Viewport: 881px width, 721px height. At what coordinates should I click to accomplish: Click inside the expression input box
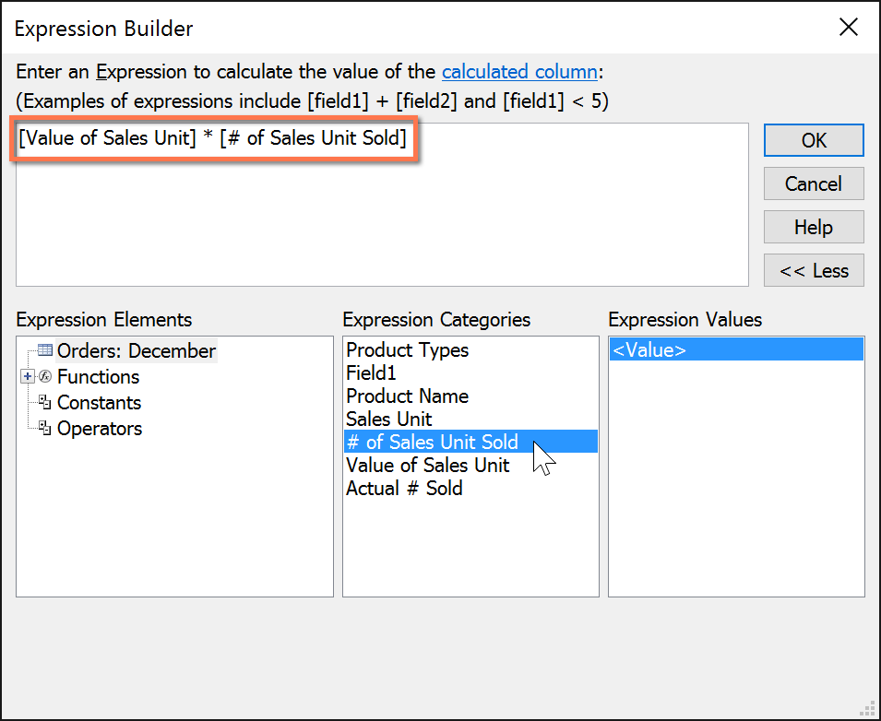[369, 203]
